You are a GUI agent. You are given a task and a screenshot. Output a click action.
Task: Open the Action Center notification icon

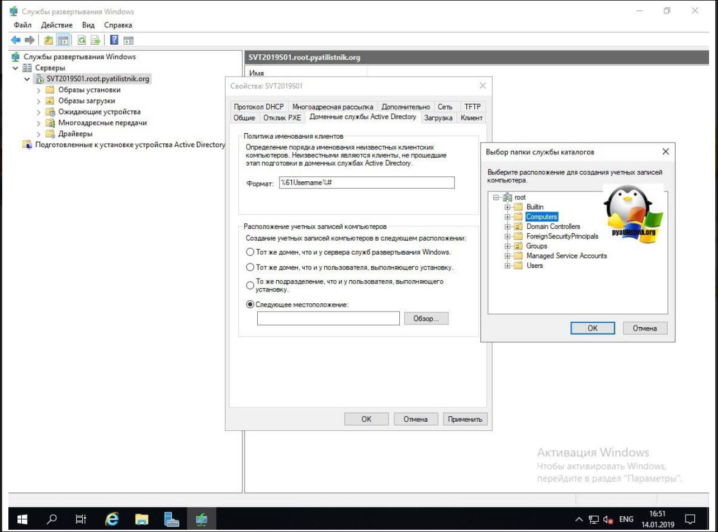tap(691, 519)
